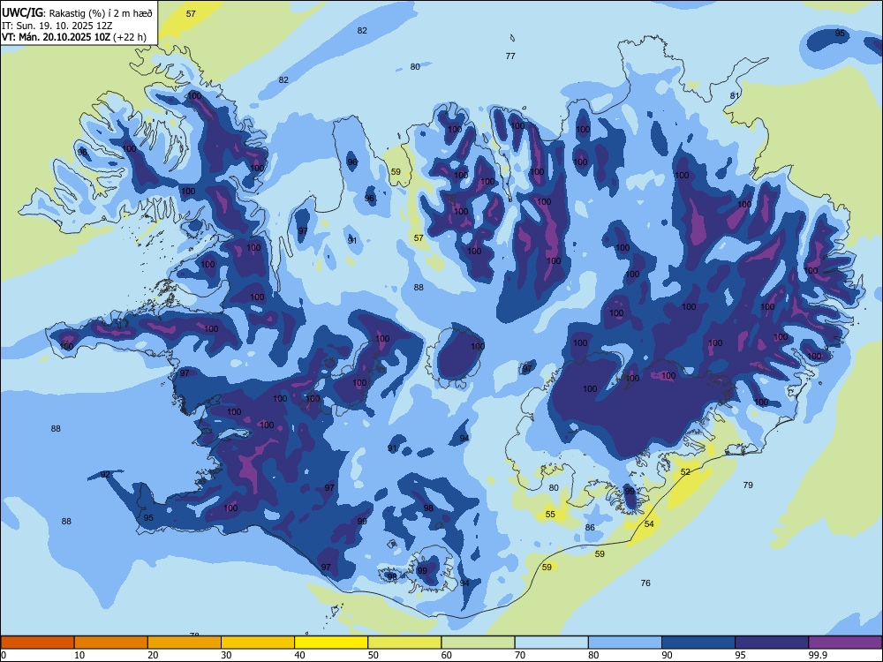Select the dark blue 90–95 legend swatch

coord(698,643)
